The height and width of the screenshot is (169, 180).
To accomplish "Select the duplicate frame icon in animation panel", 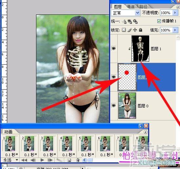I will (69, 160).
